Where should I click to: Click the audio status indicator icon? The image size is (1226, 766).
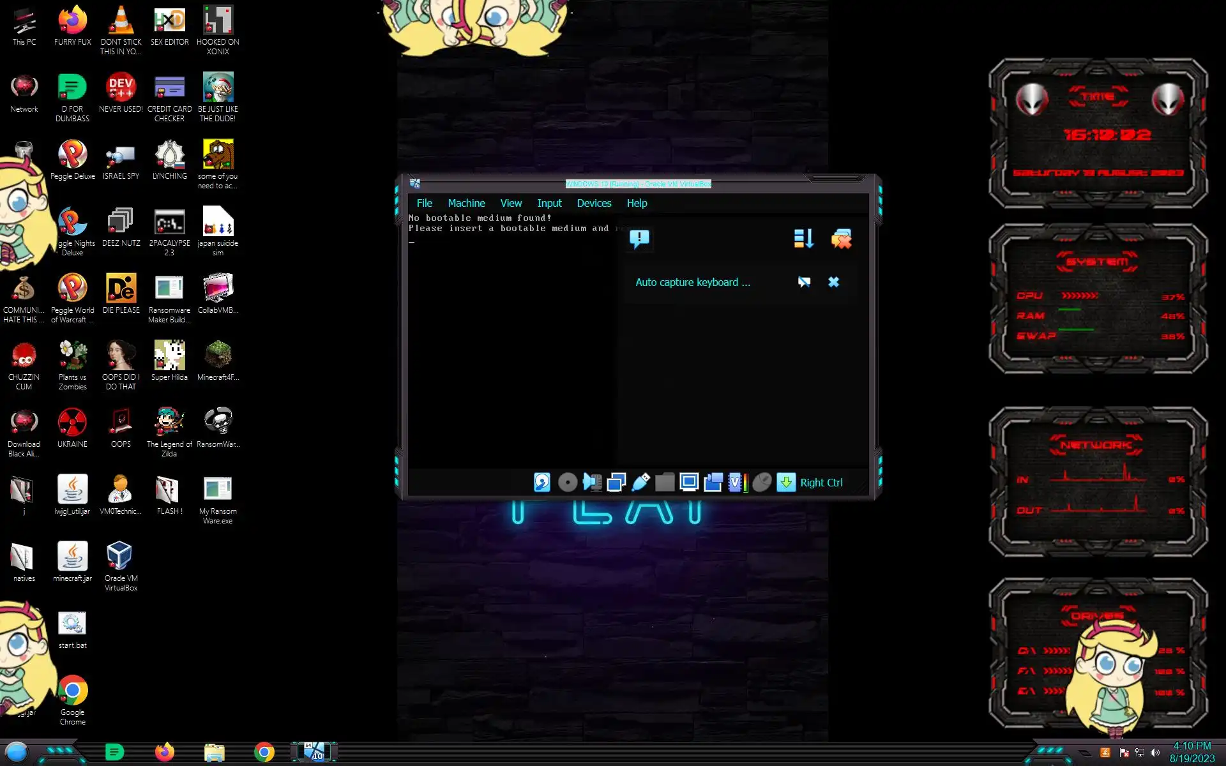(592, 482)
